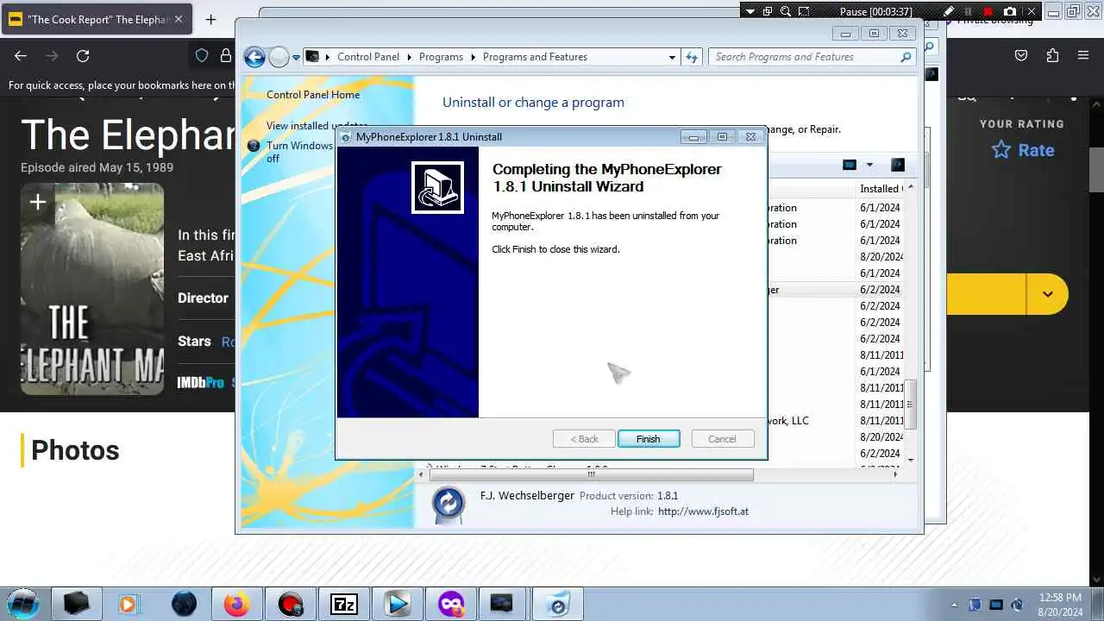Open a new Firefox tab with plus
The image size is (1104, 621).
tap(210, 19)
